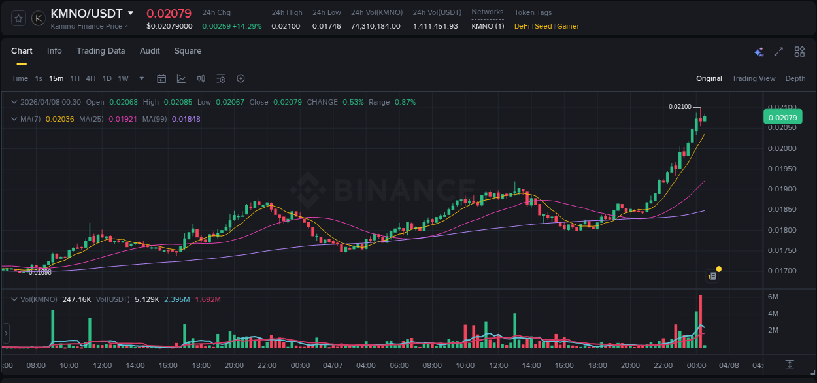817x383 pixels.
Task: Click the DeFi token tag
Action: coord(522,26)
